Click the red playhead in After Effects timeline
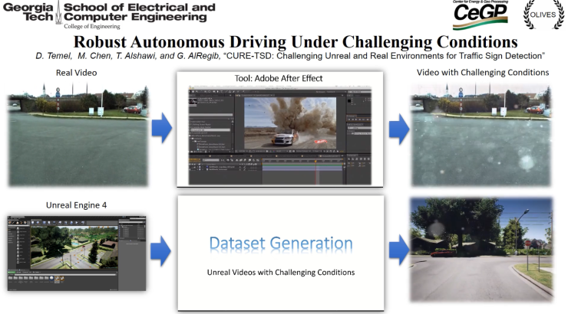This screenshot has width=568, height=314. (314, 162)
